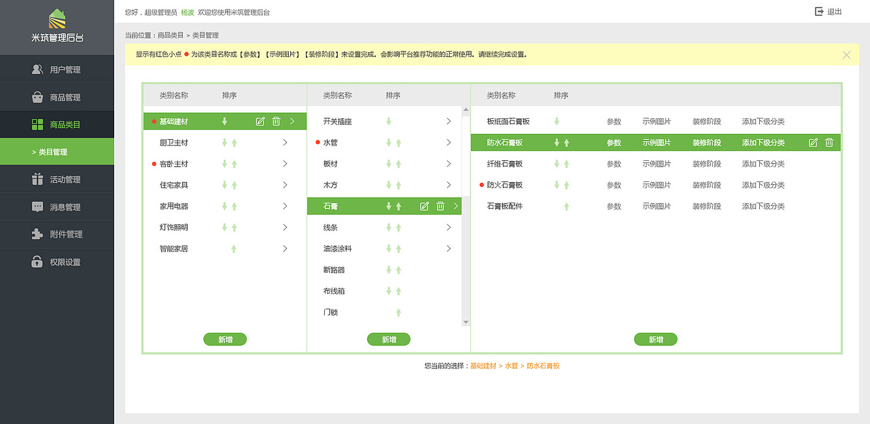Expand 住宅家具 subcategories chevron
This screenshot has height=424, width=870.
point(285,185)
